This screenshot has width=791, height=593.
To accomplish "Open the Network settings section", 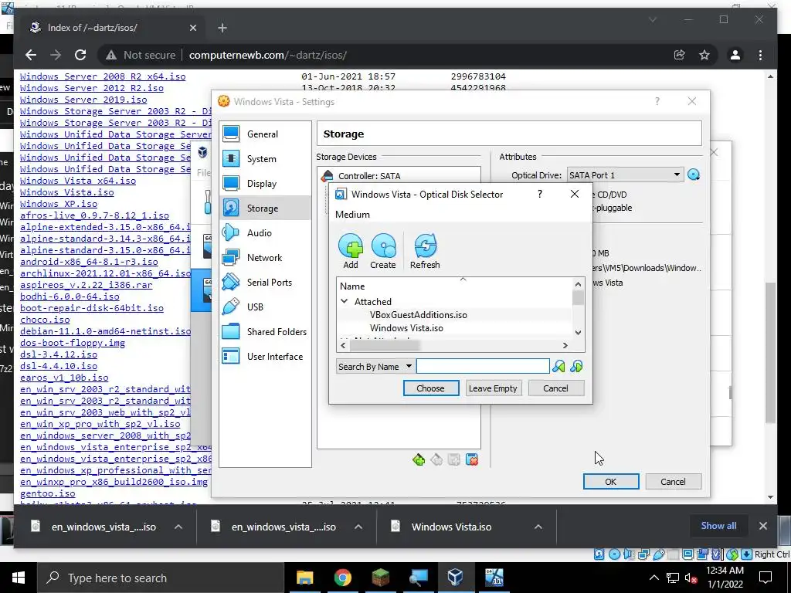I will (266, 258).
